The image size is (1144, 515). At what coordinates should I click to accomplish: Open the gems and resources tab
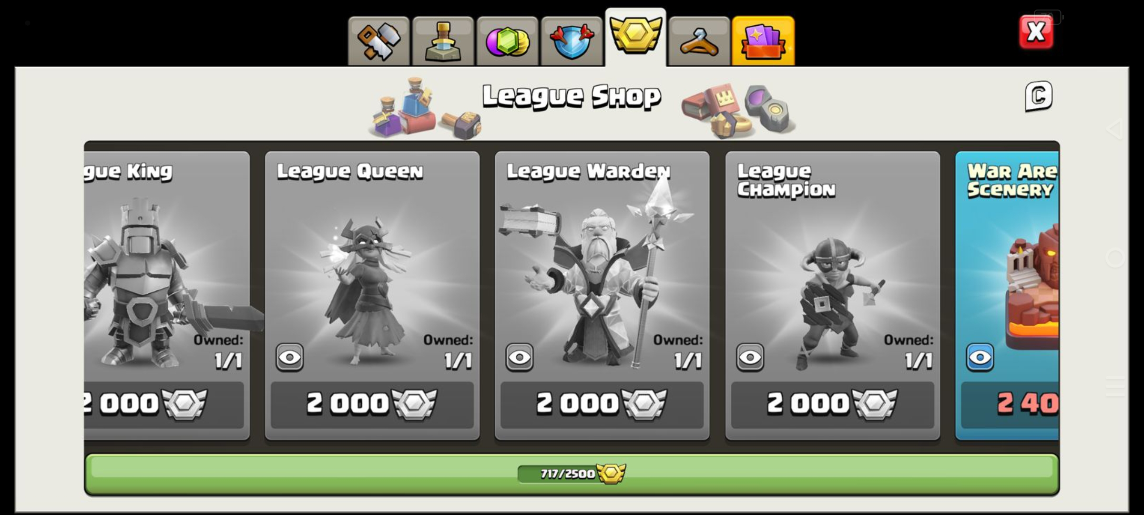click(x=507, y=41)
